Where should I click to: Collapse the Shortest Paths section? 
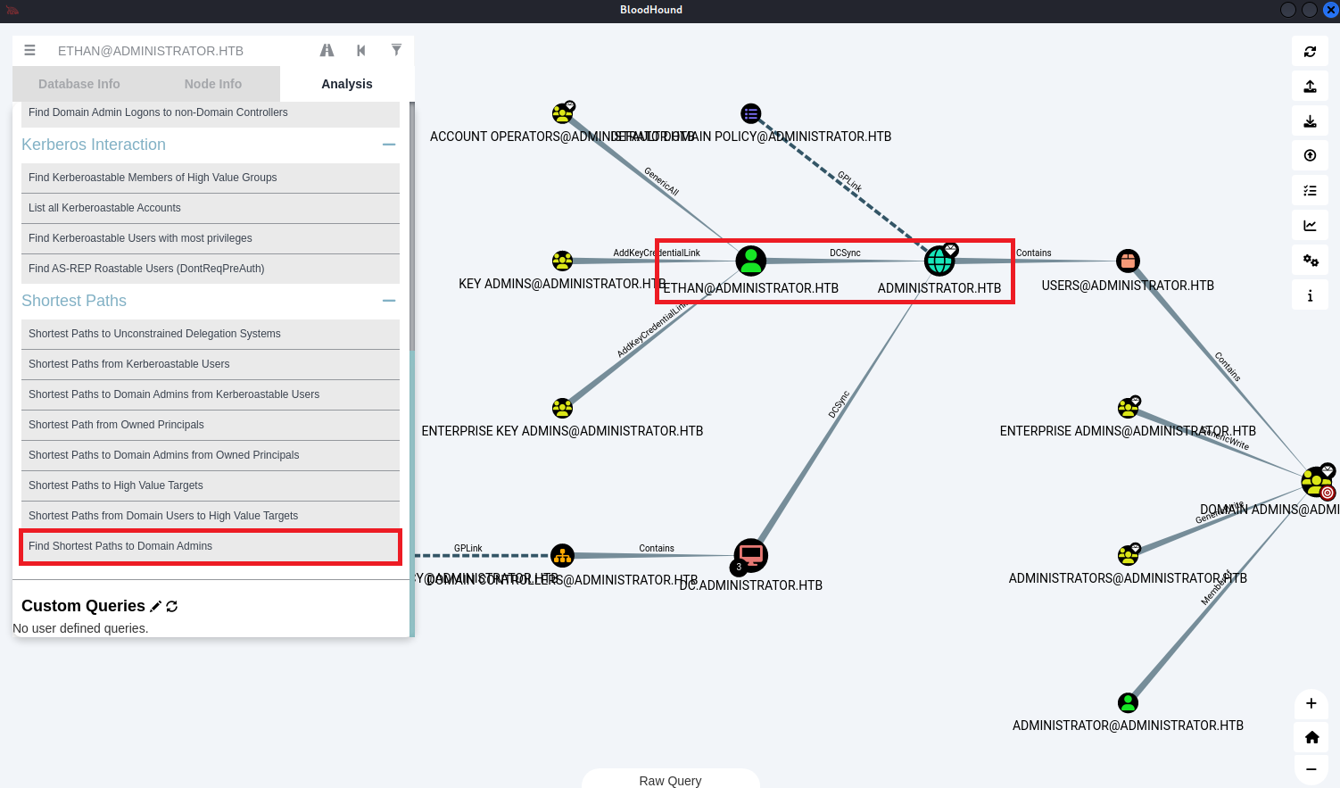click(389, 301)
